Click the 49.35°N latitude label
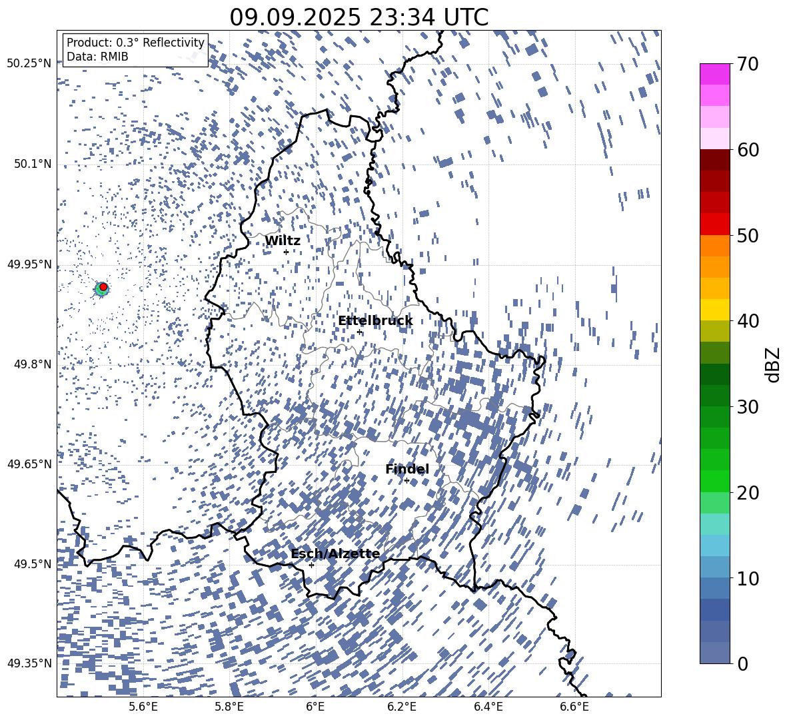 click(29, 663)
